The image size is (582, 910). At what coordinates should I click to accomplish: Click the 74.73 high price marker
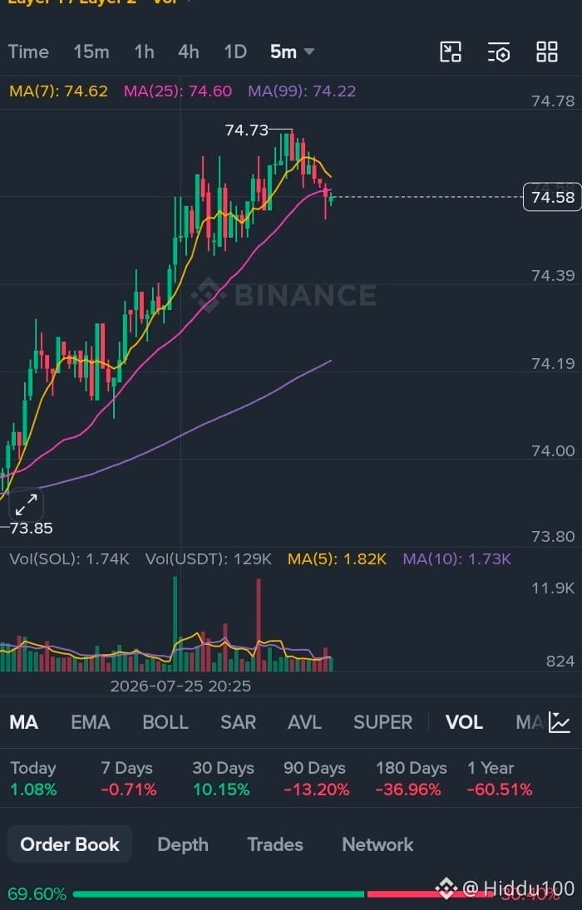247,130
